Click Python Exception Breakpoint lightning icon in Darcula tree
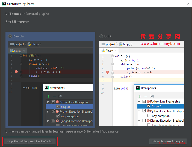 [57, 111]
